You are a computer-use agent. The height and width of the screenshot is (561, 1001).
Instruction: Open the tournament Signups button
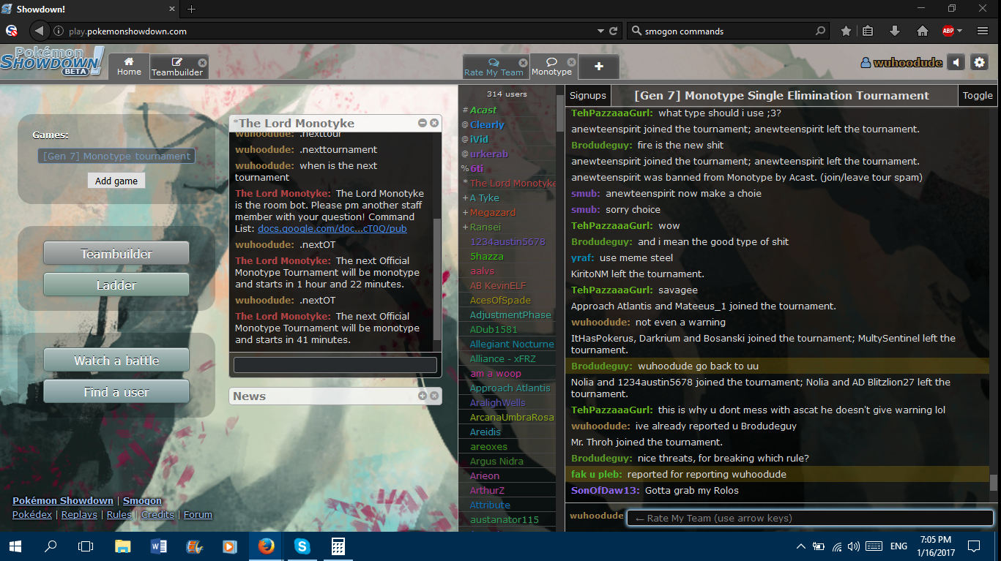[588, 95]
